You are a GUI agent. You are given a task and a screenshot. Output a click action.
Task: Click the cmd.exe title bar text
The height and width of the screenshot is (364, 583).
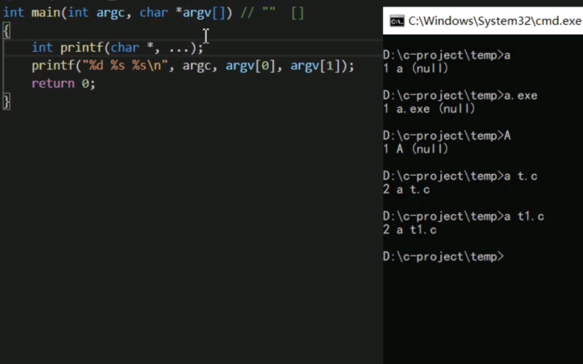pos(495,21)
